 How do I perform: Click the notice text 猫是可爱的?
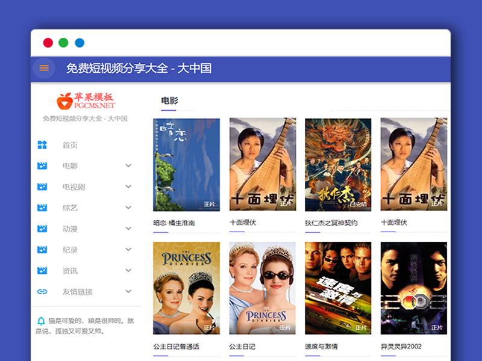pos(85,326)
